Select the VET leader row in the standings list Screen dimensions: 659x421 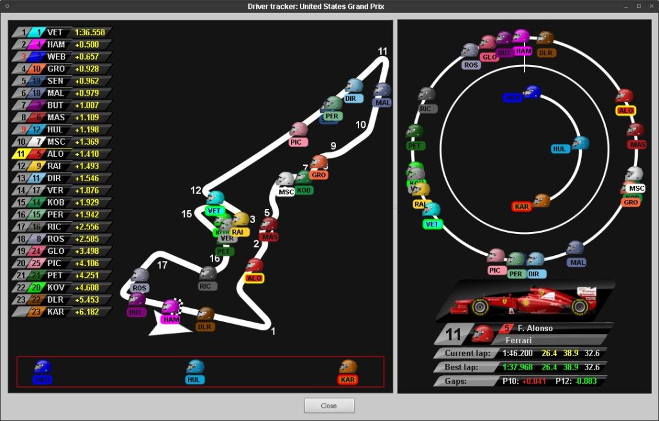pos(62,31)
